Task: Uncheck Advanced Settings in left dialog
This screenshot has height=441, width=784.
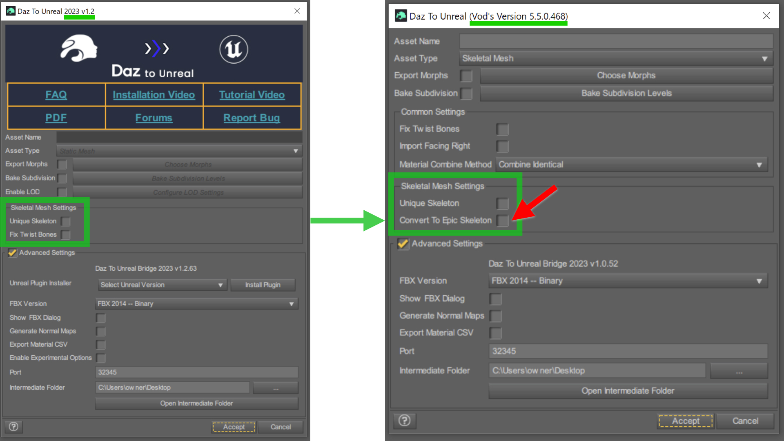Action: point(13,253)
